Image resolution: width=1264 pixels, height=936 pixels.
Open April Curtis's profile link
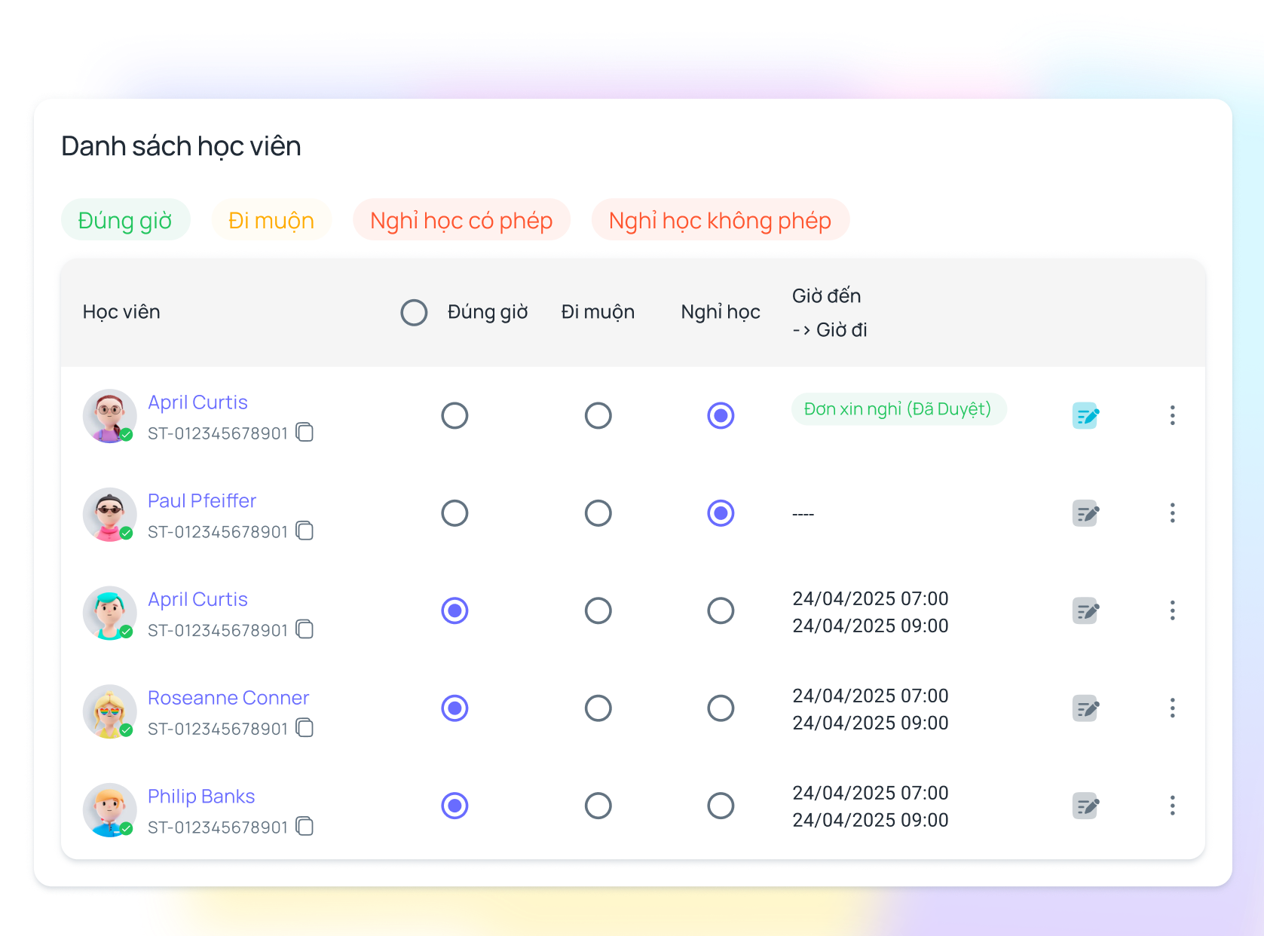point(197,402)
